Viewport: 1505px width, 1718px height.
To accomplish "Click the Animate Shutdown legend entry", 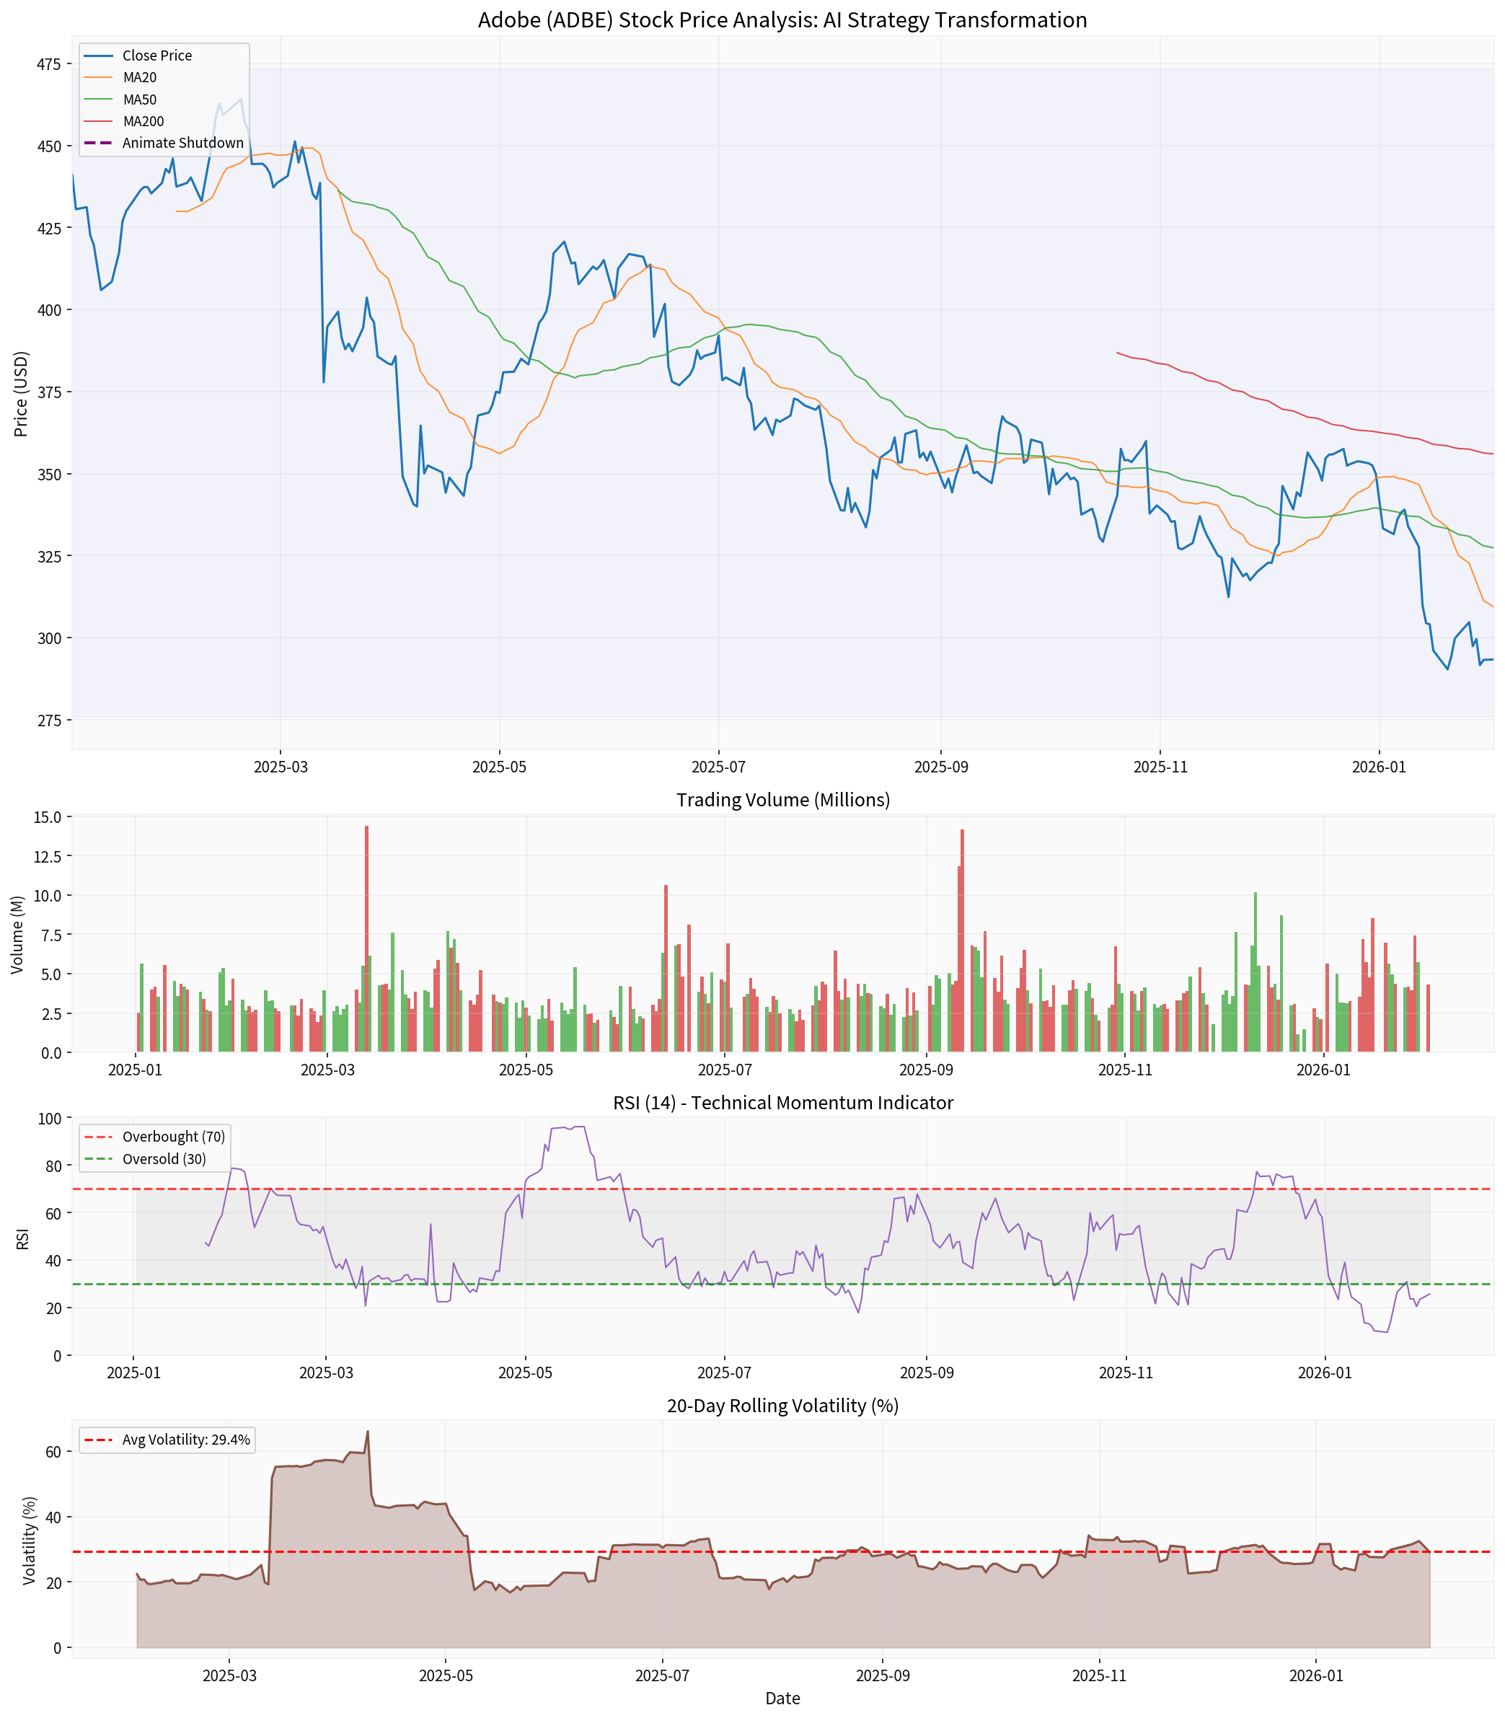I will [182, 143].
